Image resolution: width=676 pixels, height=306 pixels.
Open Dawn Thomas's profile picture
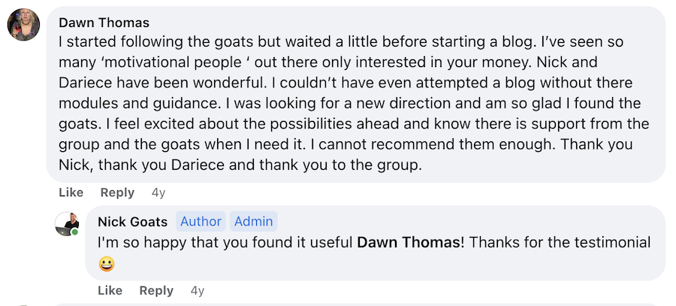24,25
